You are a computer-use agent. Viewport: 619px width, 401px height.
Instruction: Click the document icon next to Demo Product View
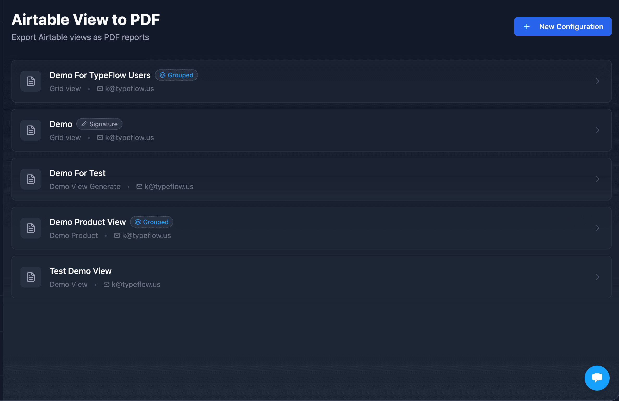coord(30,228)
